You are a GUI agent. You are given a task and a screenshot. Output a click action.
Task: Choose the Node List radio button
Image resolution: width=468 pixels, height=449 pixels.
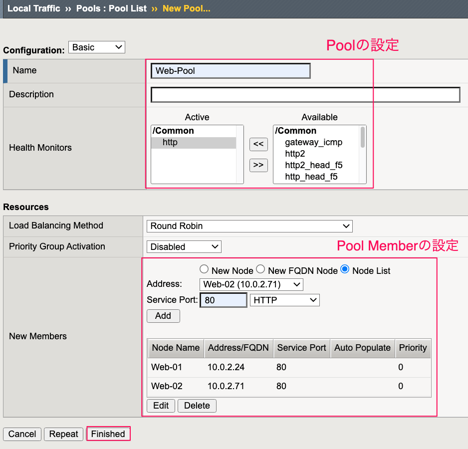pos(345,269)
